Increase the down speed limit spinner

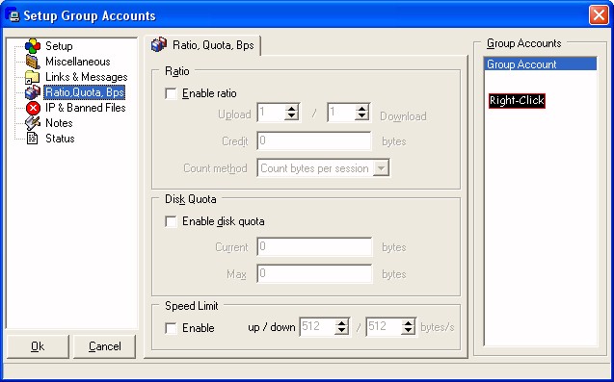coord(409,323)
